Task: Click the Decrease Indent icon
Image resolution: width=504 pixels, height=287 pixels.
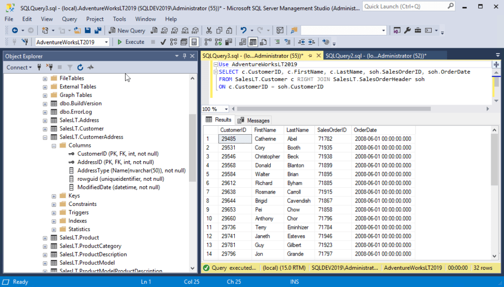Action: [x=301, y=42]
